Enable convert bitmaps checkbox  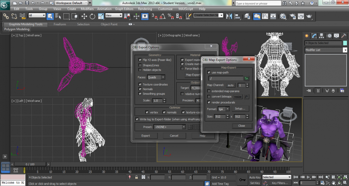209,97
